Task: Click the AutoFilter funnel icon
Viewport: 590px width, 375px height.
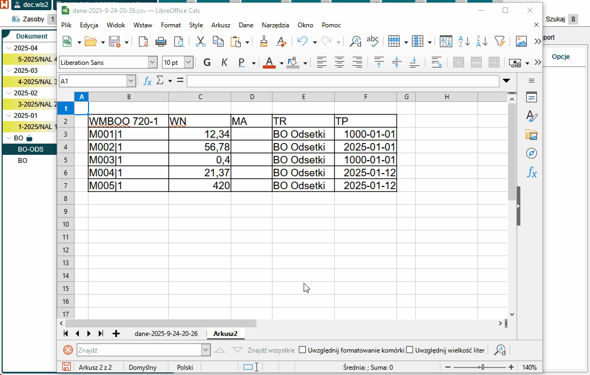Action: [x=499, y=42]
